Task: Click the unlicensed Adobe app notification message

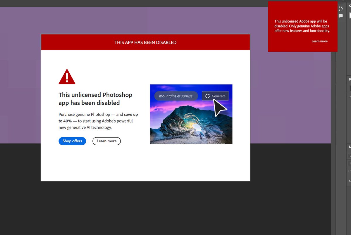Action: click(302, 26)
